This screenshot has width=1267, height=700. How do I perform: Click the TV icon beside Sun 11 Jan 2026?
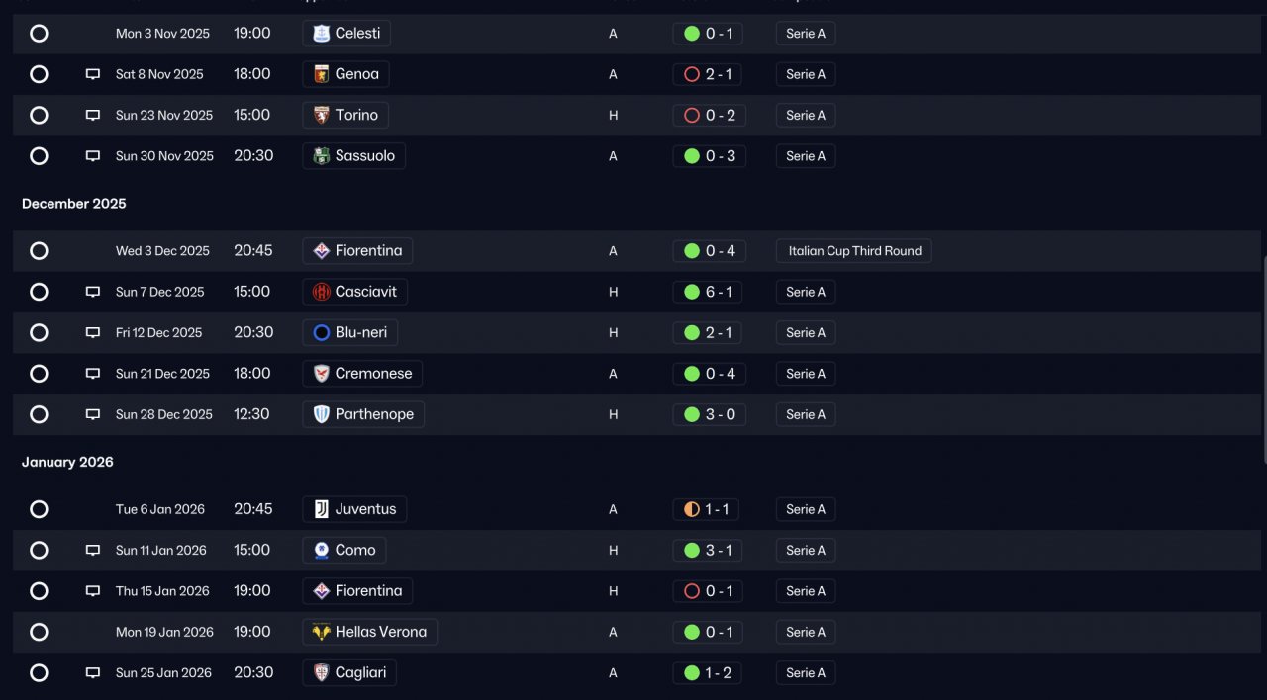point(93,550)
